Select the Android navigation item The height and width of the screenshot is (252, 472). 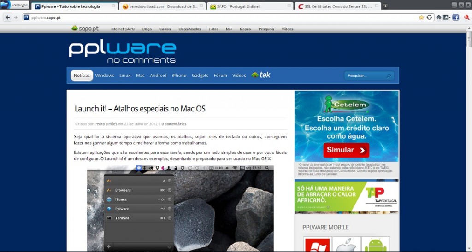158,76
